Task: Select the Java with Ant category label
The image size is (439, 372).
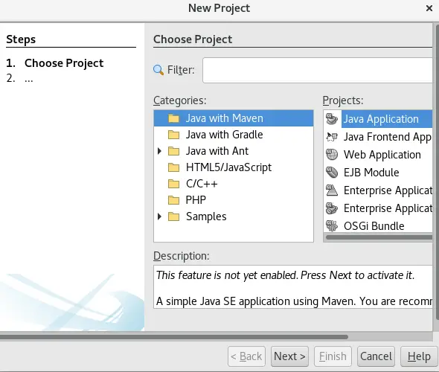Action: pyautogui.click(x=217, y=151)
